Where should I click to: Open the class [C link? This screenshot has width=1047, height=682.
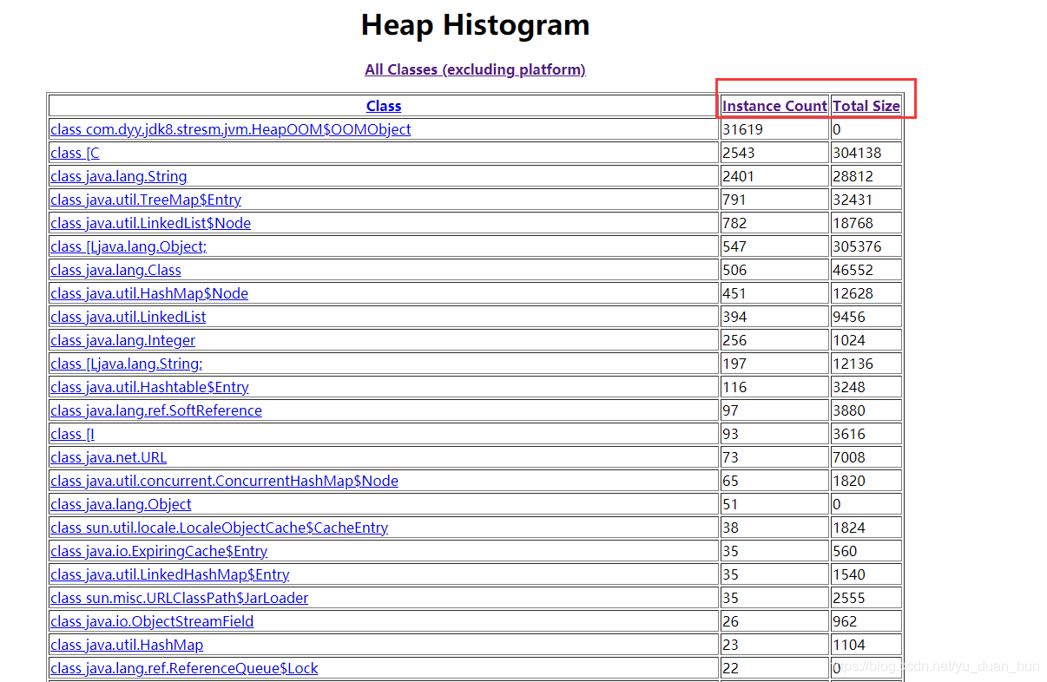75,153
